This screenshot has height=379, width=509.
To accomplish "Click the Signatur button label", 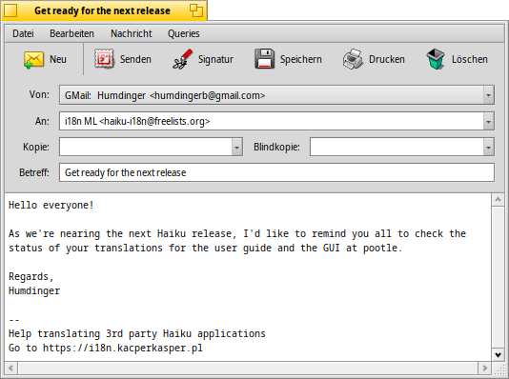I will (x=215, y=59).
